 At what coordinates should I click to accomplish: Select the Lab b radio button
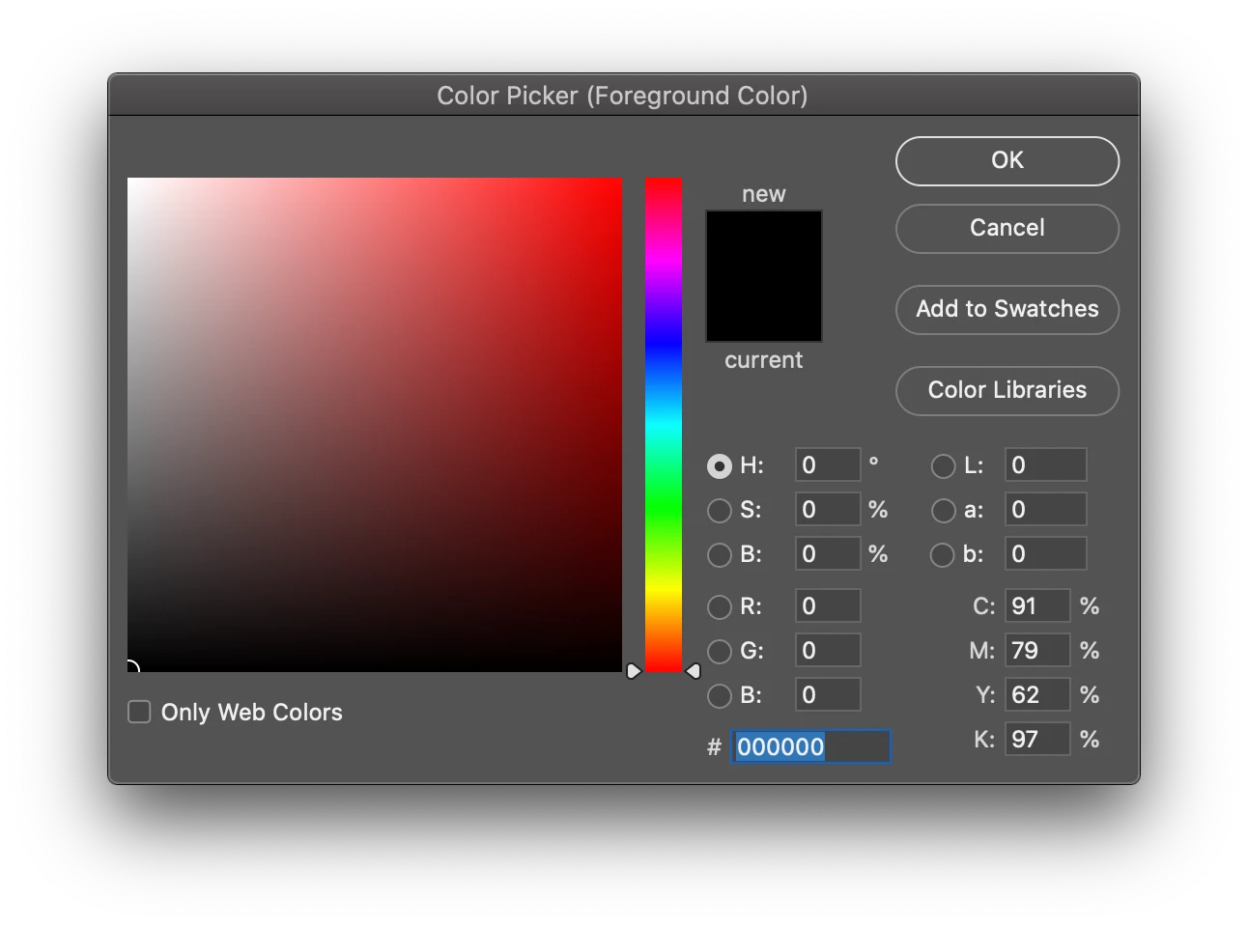(943, 554)
